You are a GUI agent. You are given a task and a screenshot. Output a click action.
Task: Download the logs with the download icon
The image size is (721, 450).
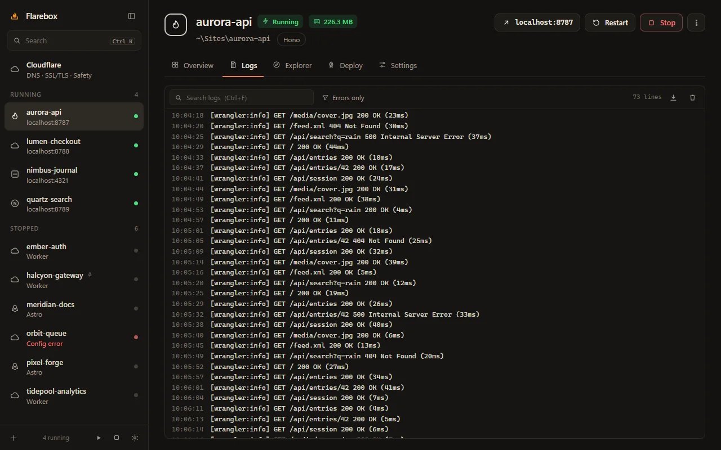tap(673, 97)
